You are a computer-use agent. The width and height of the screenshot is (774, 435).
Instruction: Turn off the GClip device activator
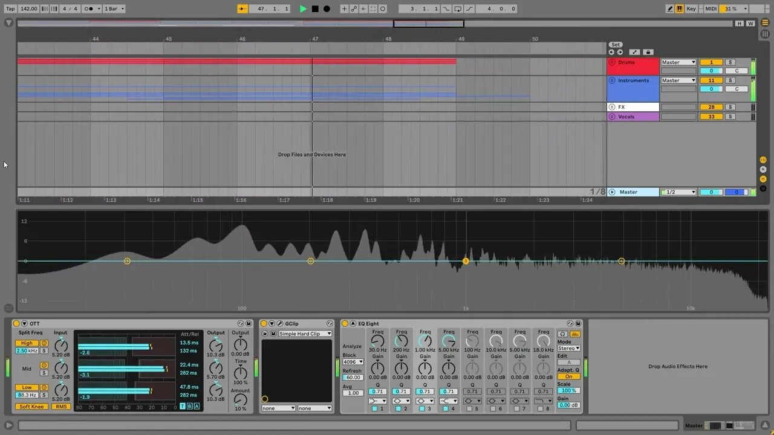click(264, 324)
